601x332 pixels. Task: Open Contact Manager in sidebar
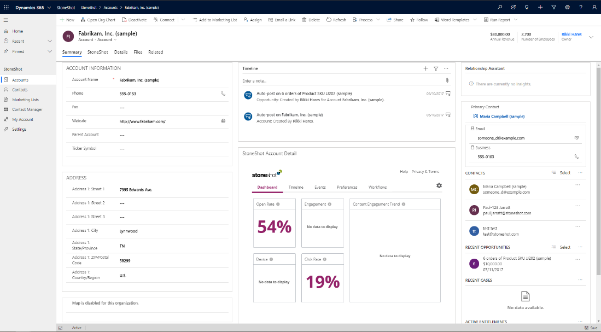point(27,109)
